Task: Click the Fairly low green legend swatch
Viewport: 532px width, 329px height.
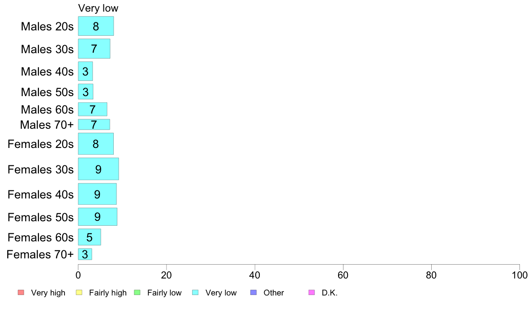Action: pyautogui.click(x=137, y=292)
